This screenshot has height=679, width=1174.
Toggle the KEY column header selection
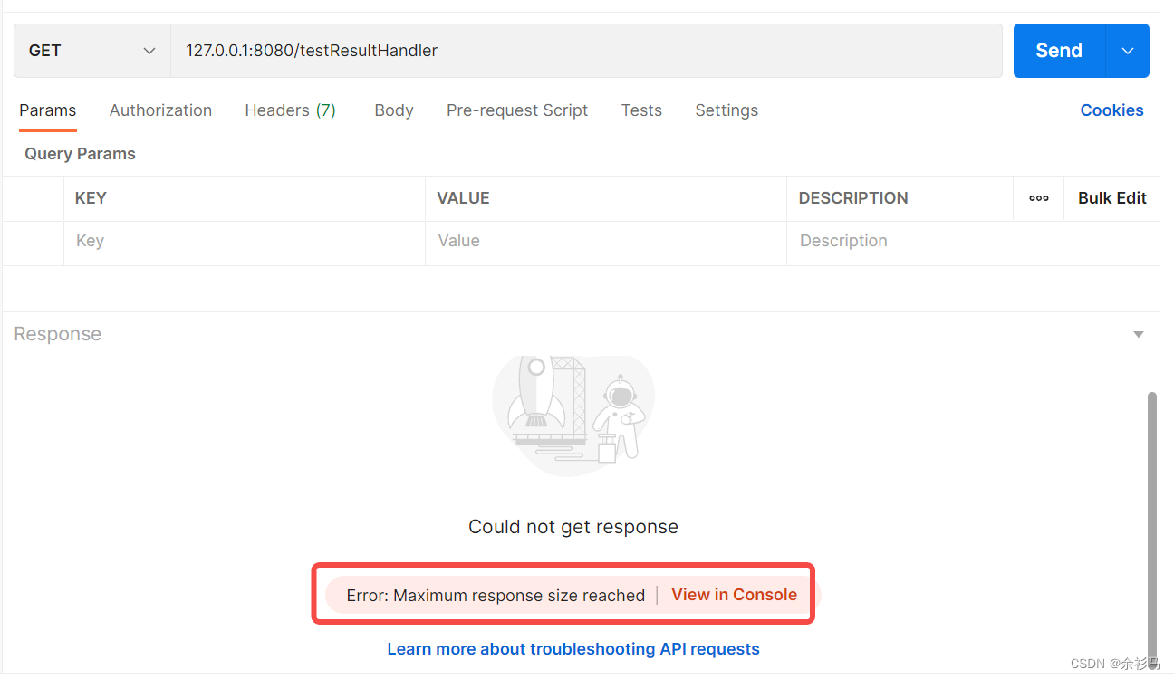tap(34, 197)
